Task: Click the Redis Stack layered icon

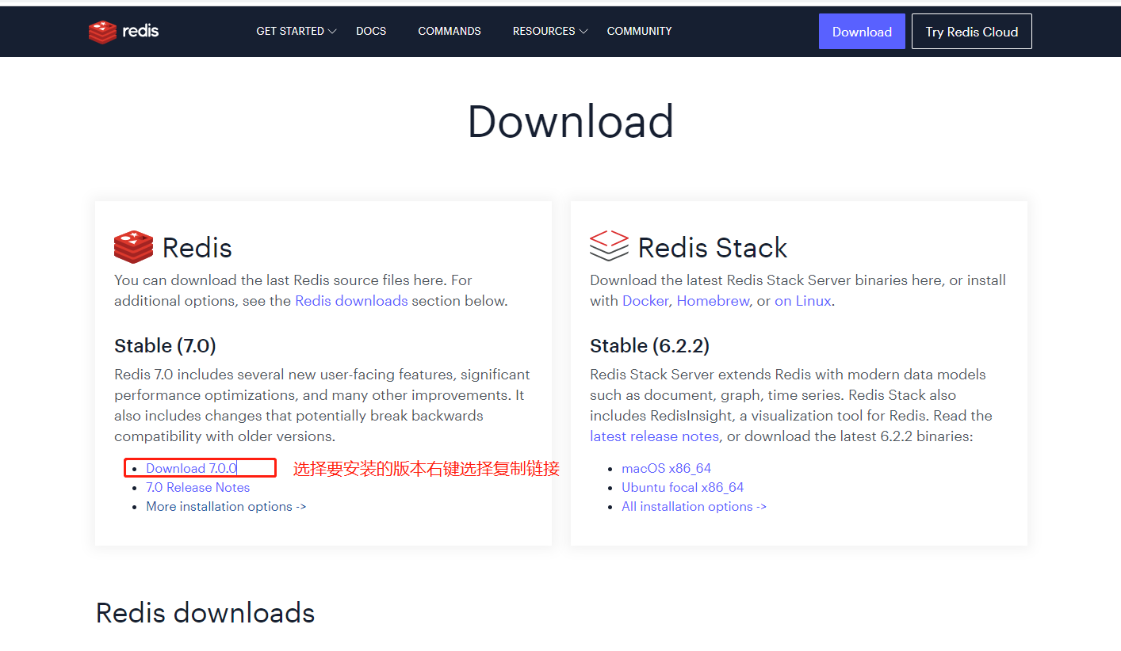Action: click(x=609, y=246)
